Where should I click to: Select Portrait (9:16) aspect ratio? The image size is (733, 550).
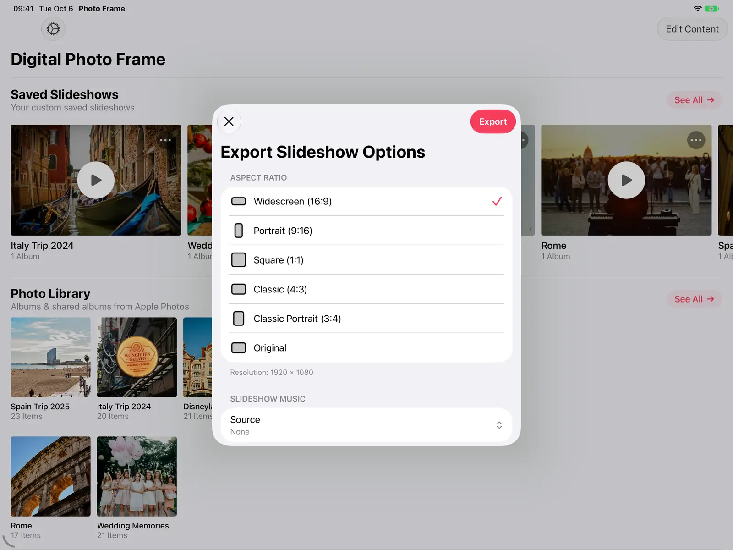[x=366, y=231]
